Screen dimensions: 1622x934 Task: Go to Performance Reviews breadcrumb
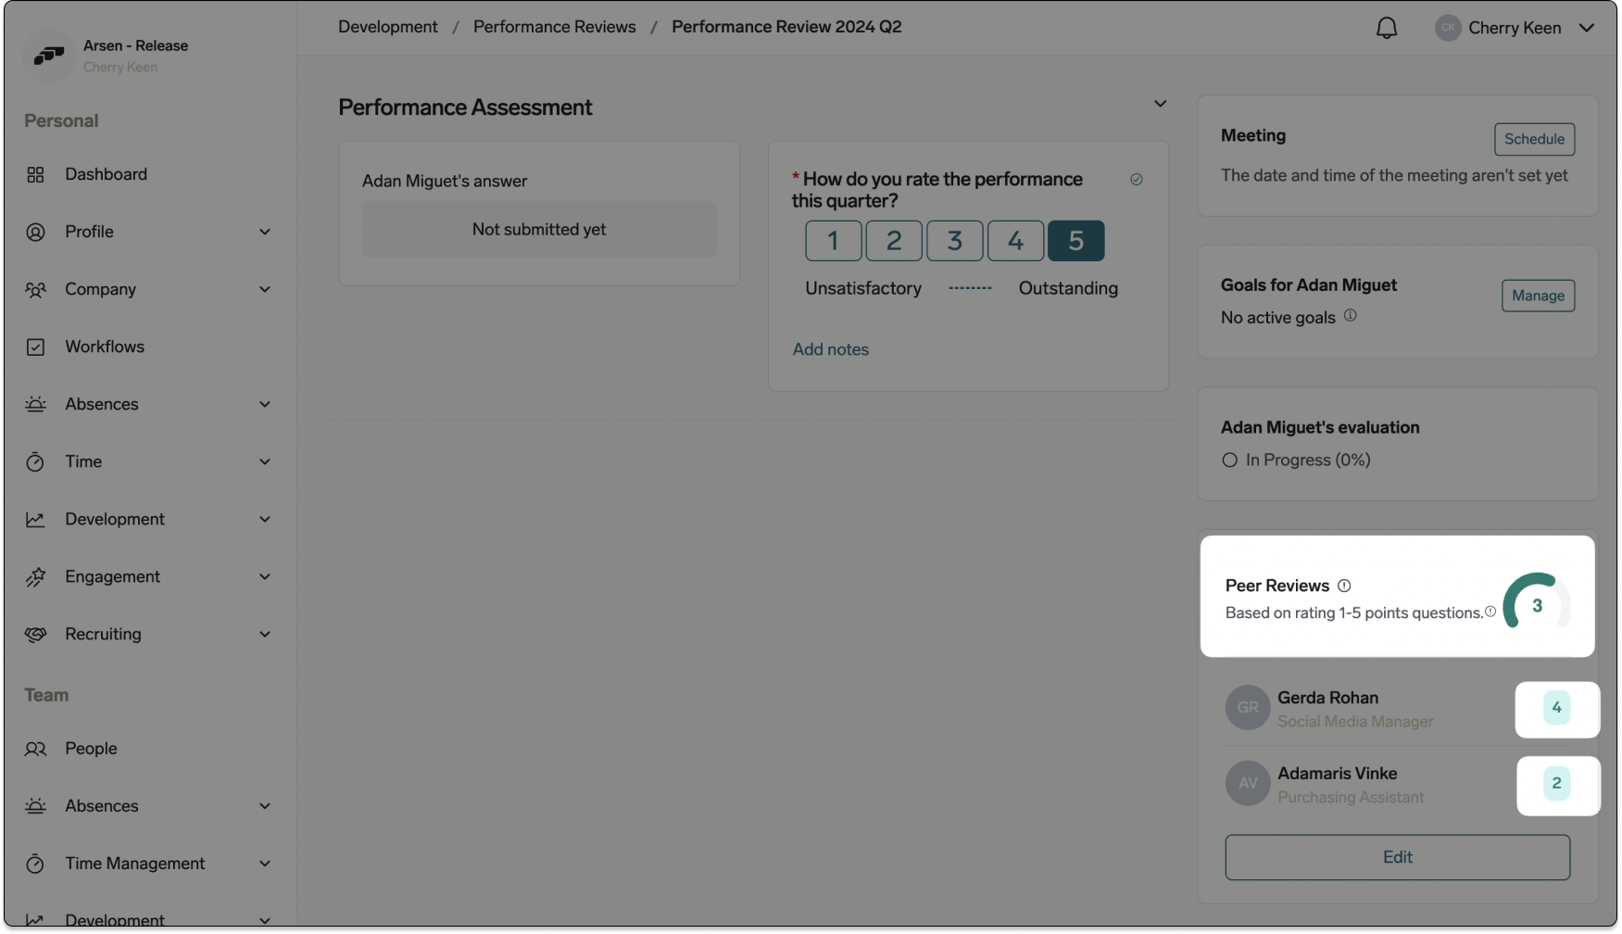click(554, 27)
